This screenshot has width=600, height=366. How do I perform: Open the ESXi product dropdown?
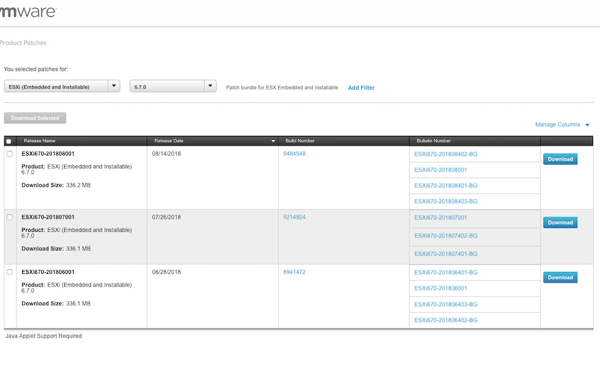pos(62,86)
